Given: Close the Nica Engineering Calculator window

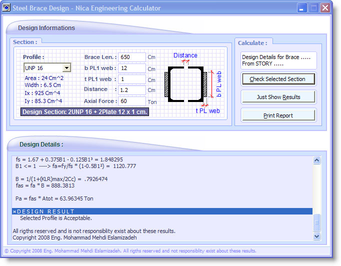Looking at the screenshot, I should [325, 8].
